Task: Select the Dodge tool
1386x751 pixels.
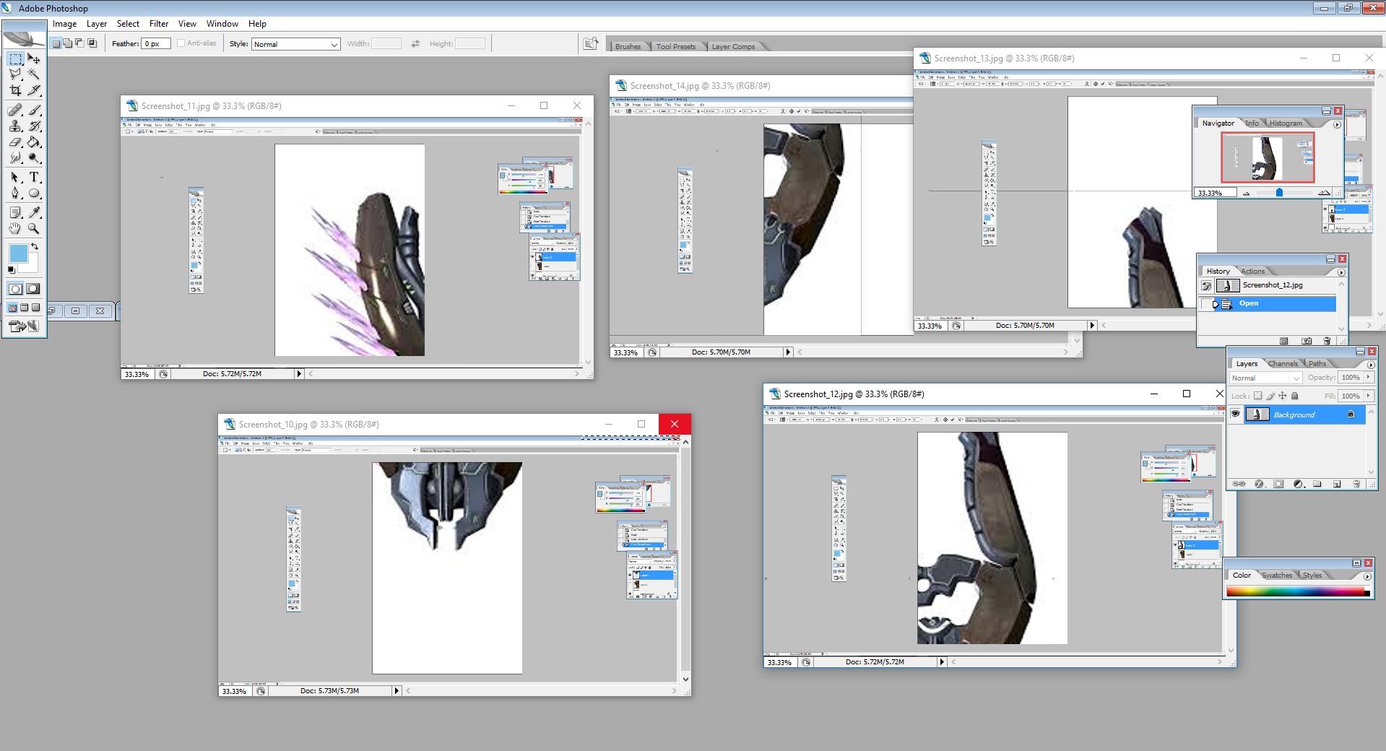Action: click(34, 157)
